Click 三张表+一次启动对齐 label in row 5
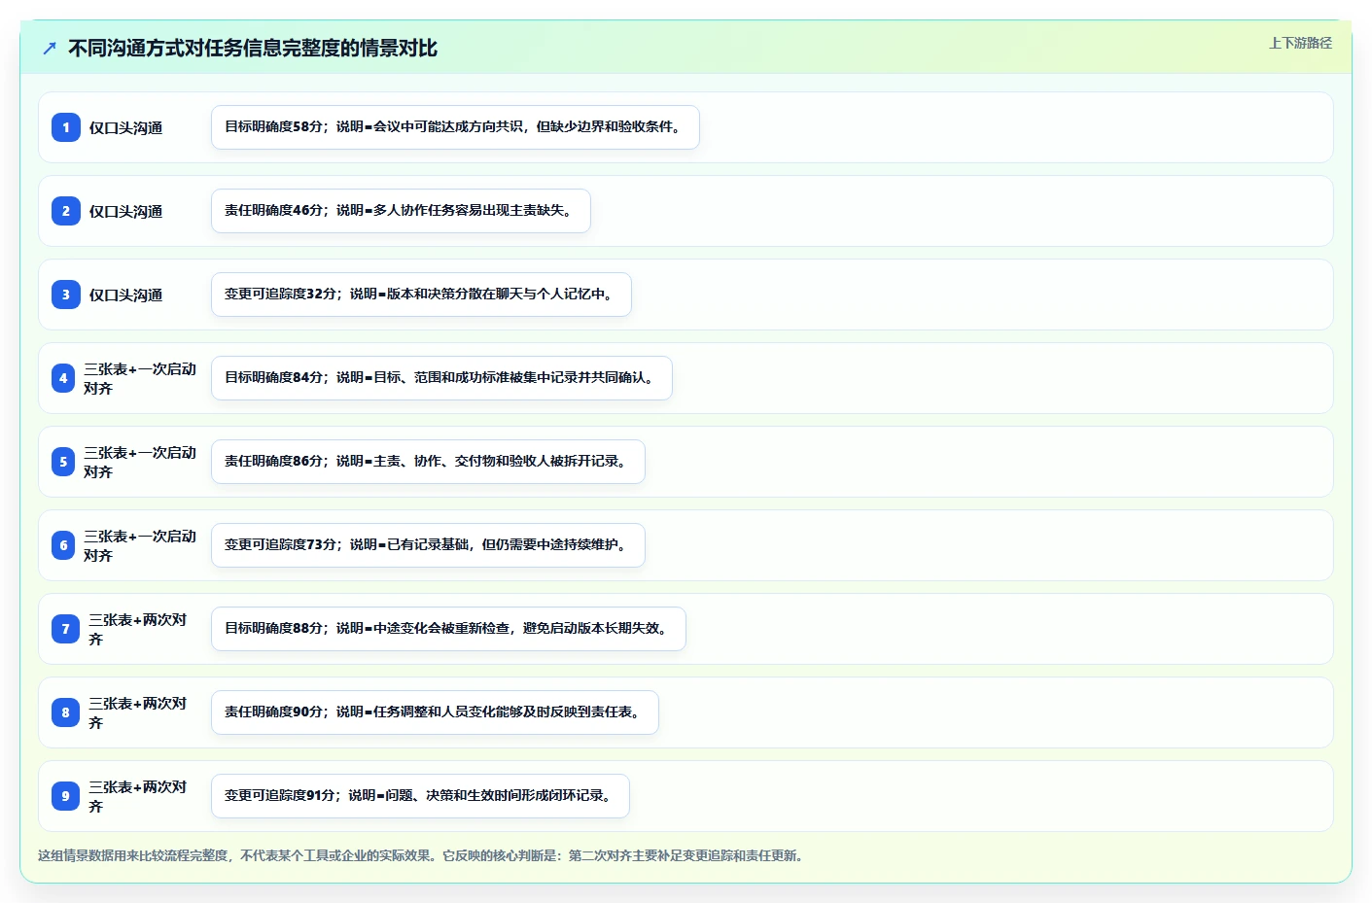Screen dimensions: 1372x903 click(x=140, y=462)
